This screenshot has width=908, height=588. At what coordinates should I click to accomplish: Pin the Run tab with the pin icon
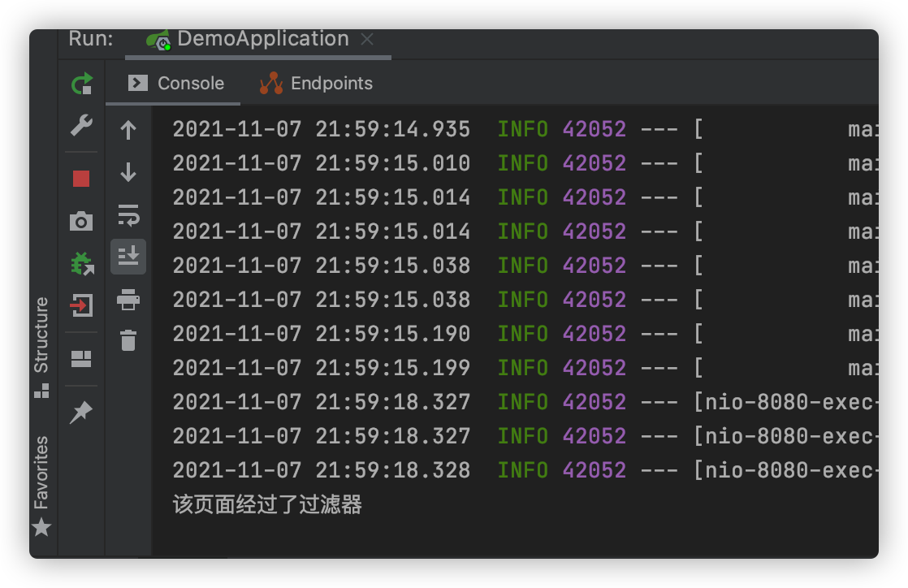tap(81, 412)
